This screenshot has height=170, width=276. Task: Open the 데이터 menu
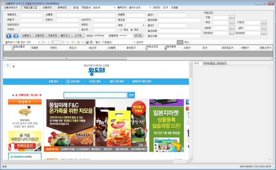[x=157, y=7]
